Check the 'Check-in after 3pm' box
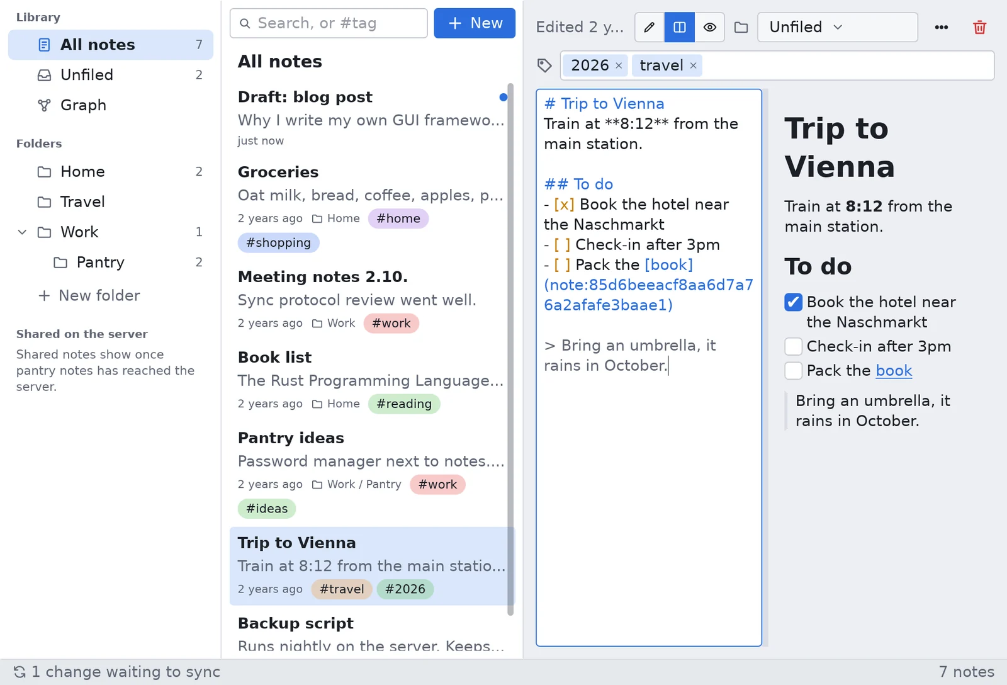 point(794,346)
